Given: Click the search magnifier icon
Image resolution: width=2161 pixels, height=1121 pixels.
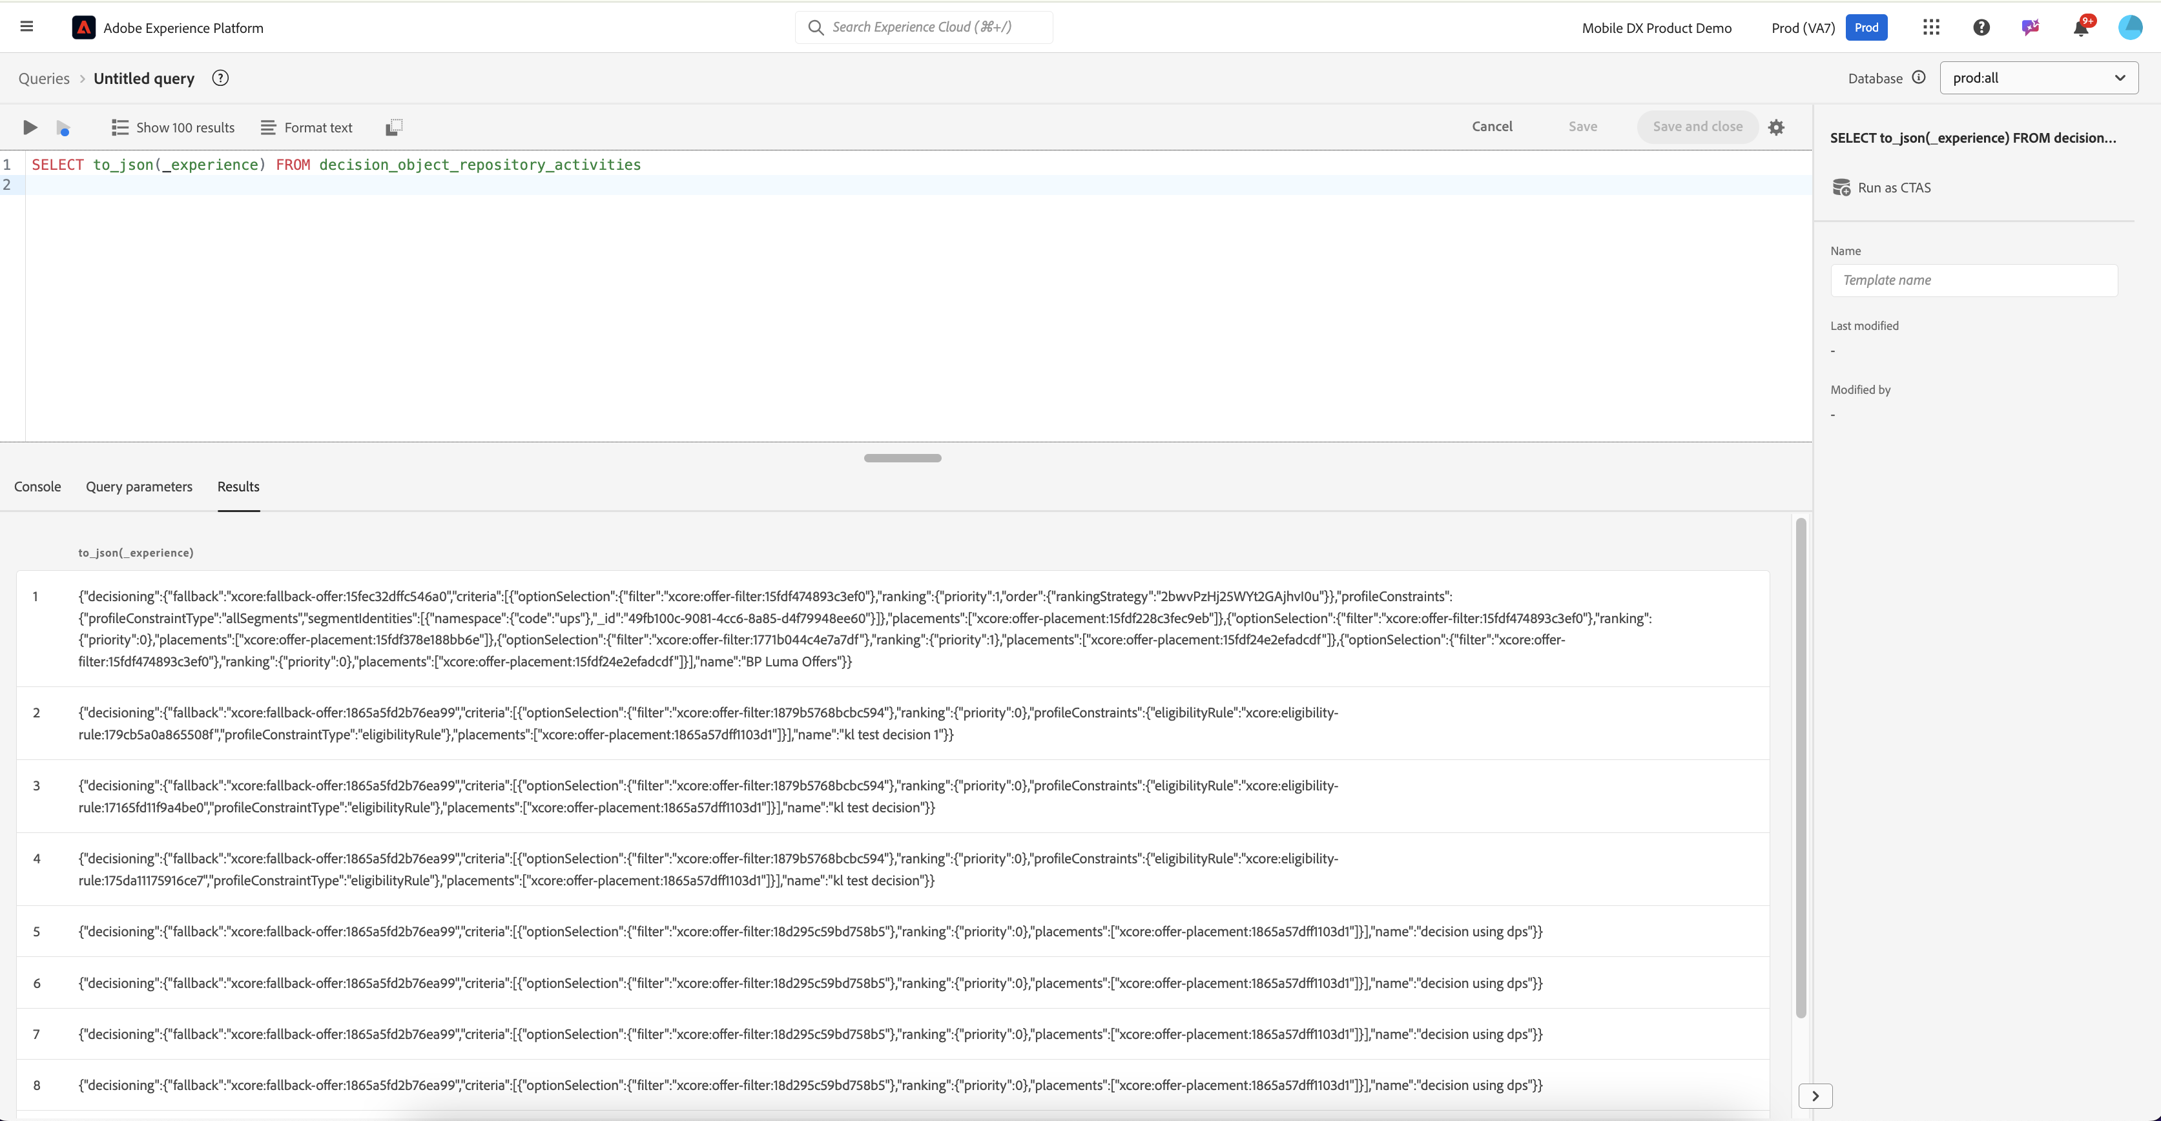Looking at the screenshot, I should (814, 28).
